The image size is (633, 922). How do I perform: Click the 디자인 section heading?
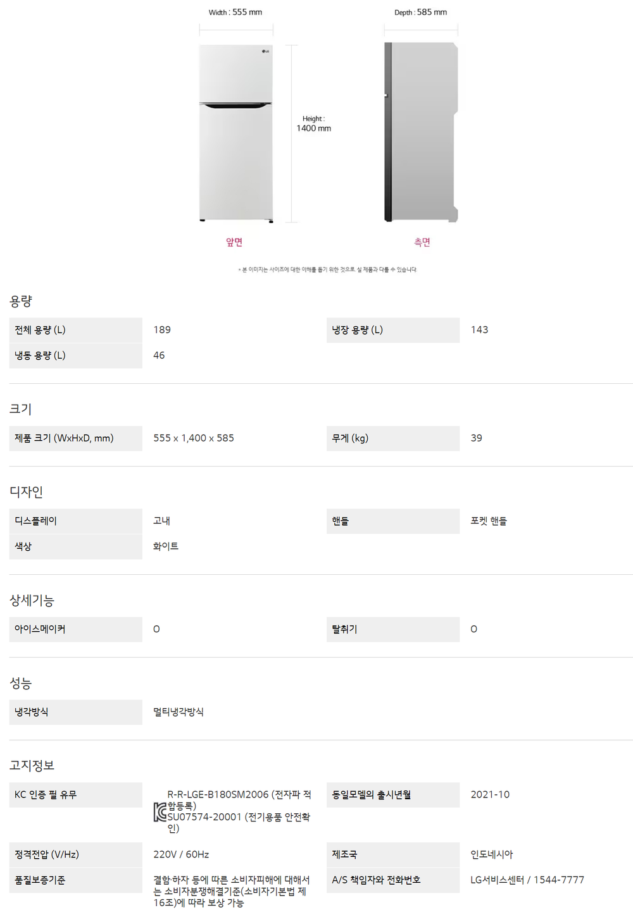tap(26, 491)
